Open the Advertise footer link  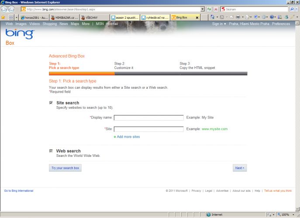[x=222, y=190]
